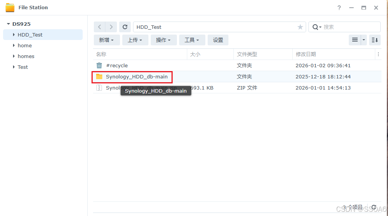Close the File Station window
This screenshot has height=216, width=388.
click(x=376, y=8)
